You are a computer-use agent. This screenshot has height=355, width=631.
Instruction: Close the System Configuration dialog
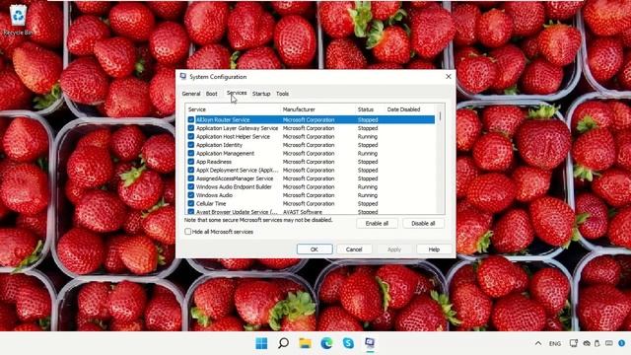[x=449, y=76]
